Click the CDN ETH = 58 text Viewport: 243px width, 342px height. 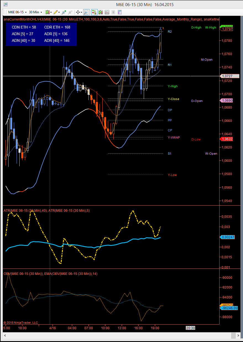coord(24,27)
